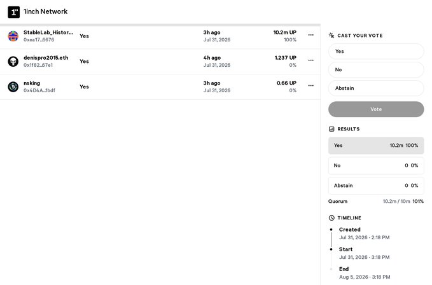Image resolution: width=432 pixels, height=285 pixels.
Task: Click Jul 31, 2026 · 2:18 PM created date
Action: [x=364, y=237]
